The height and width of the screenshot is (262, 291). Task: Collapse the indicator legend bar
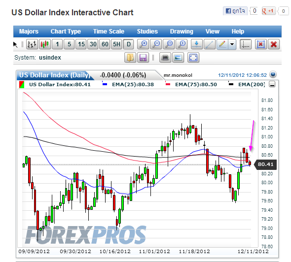(272, 84)
